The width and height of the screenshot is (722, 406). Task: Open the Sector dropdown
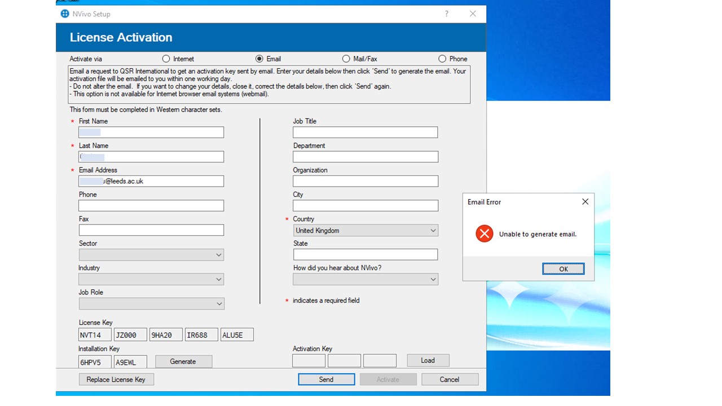151,255
